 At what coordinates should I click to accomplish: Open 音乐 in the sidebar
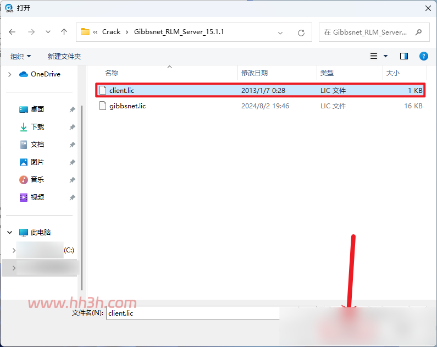pos(31,179)
